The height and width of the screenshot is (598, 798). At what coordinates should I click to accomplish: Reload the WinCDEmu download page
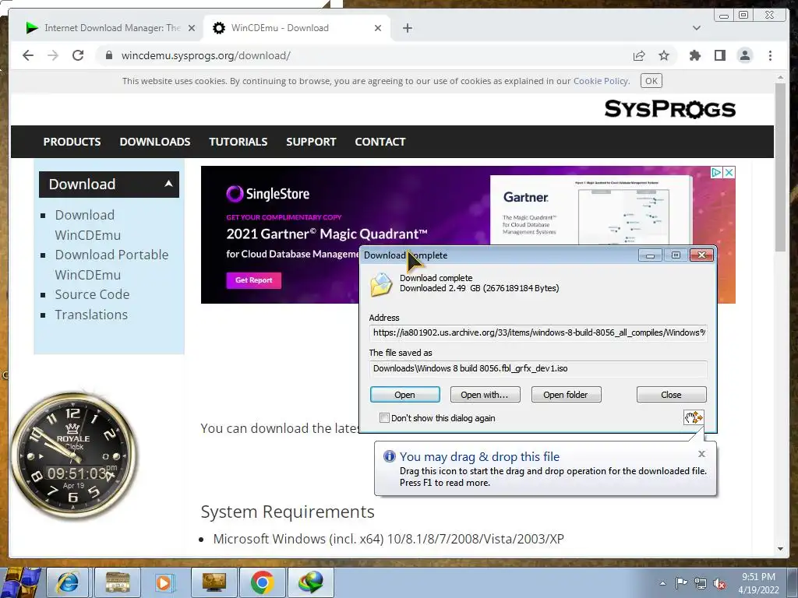[x=78, y=55]
